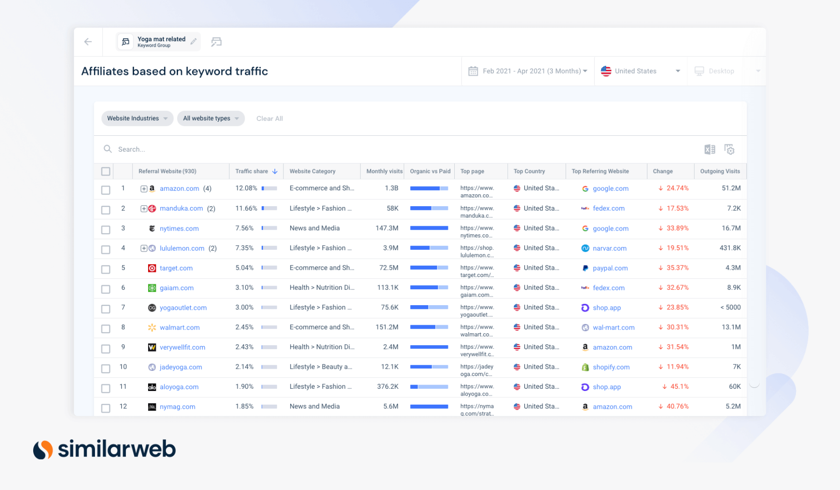Click the amazon.com top page URL
The image size is (840, 490).
tap(477, 192)
